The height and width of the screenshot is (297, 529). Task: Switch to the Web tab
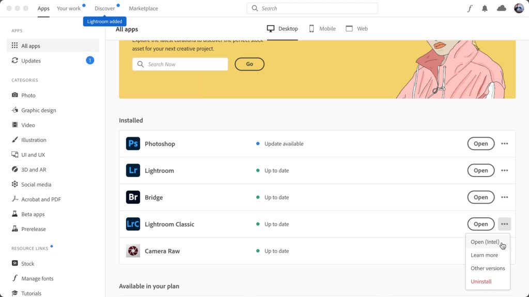click(357, 29)
